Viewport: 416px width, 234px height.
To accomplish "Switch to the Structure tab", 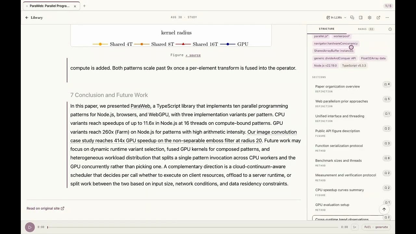I will (x=327, y=29).
